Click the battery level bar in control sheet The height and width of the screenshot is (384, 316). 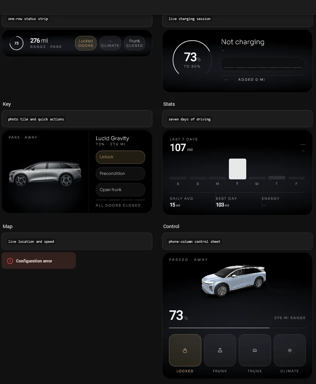tap(237, 328)
